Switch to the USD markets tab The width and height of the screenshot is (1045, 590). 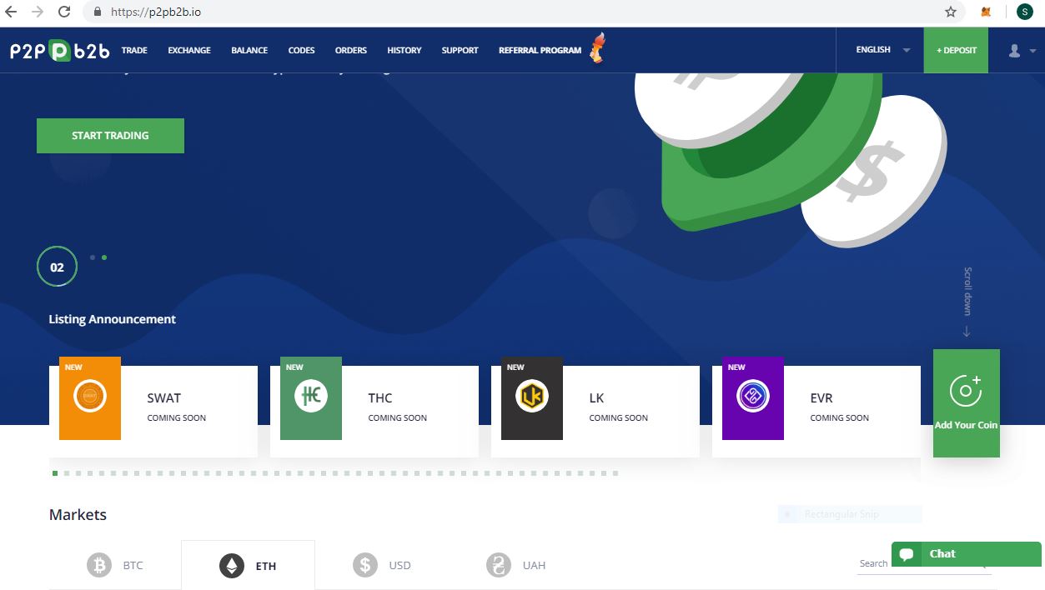[x=381, y=566]
